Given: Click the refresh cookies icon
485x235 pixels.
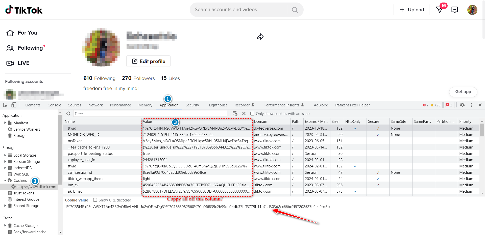Looking at the screenshot, I should point(68,113).
